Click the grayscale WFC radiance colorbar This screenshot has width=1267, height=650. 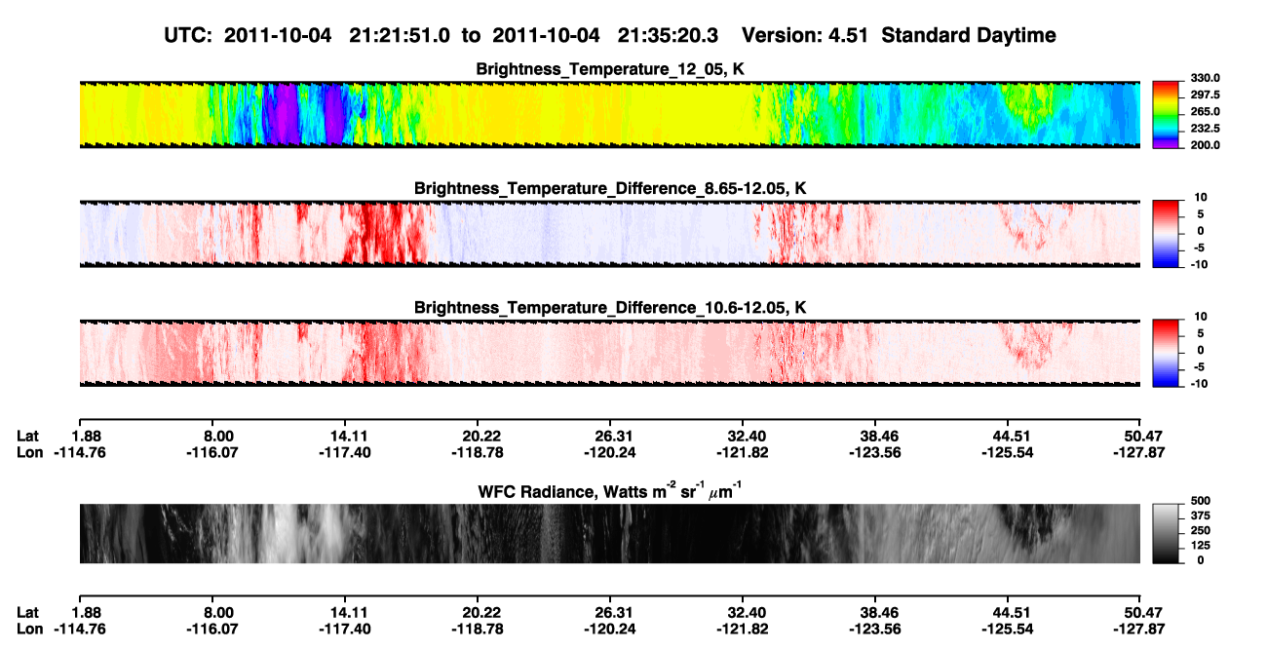pos(1168,534)
